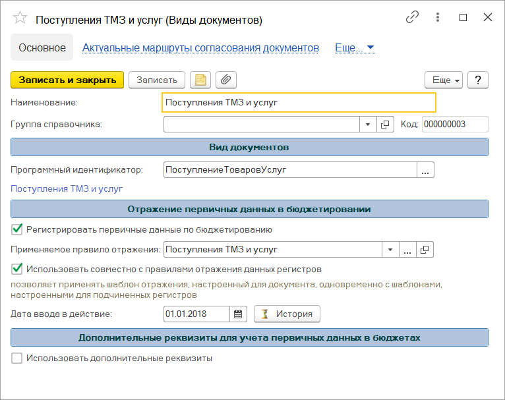Add this form to favorites star
Viewport: 505px width, 400px height.
20,20
